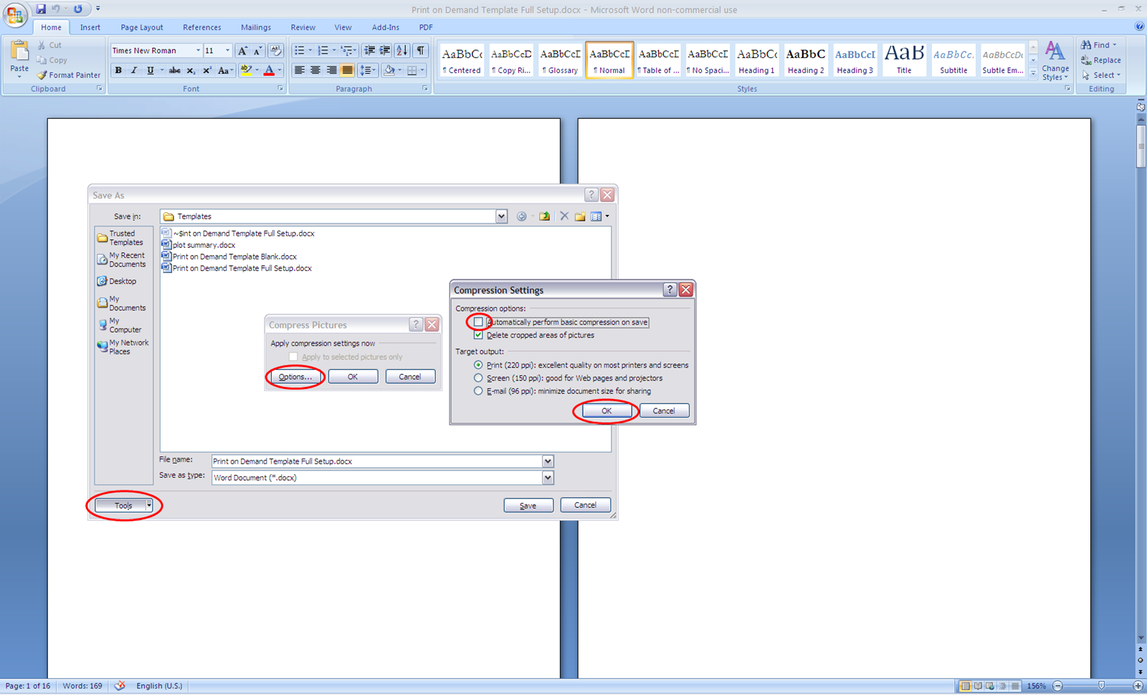1147x695 pixels.
Task: Click the Create New Folder icon
Action: 580,216
